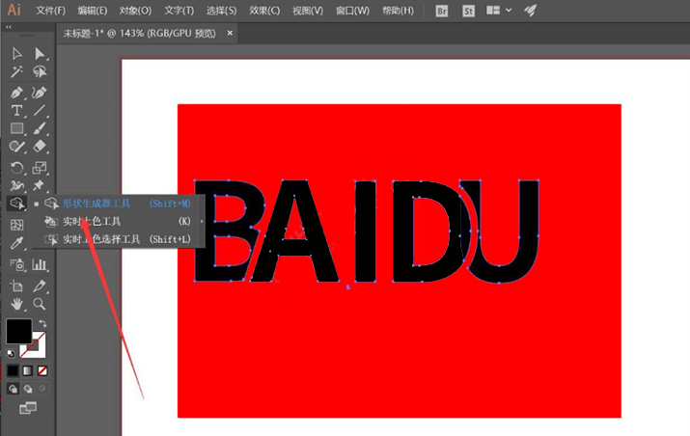This screenshot has width=690, height=436.
Task: Reset to default fill and stroke
Action: click(11, 353)
